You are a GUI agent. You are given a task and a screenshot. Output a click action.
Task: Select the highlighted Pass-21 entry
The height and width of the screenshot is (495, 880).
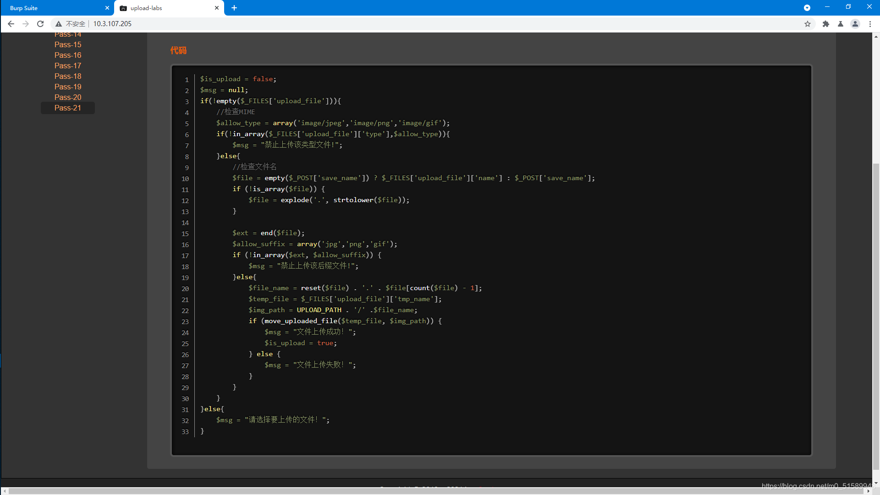coord(68,108)
